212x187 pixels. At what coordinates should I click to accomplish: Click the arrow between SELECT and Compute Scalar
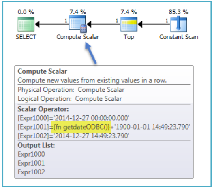(51, 24)
